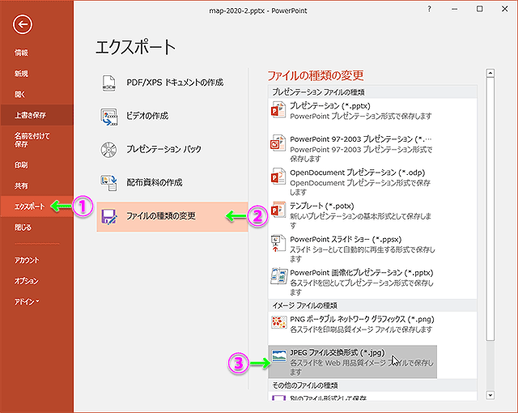Image resolution: width=518 pixels, height=413 pixels.
Task: Click the OpenDocument presentation icon
Action: (278, 176)
